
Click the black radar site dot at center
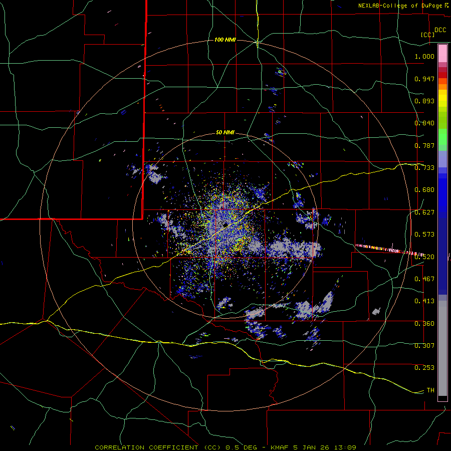point(225,224)
